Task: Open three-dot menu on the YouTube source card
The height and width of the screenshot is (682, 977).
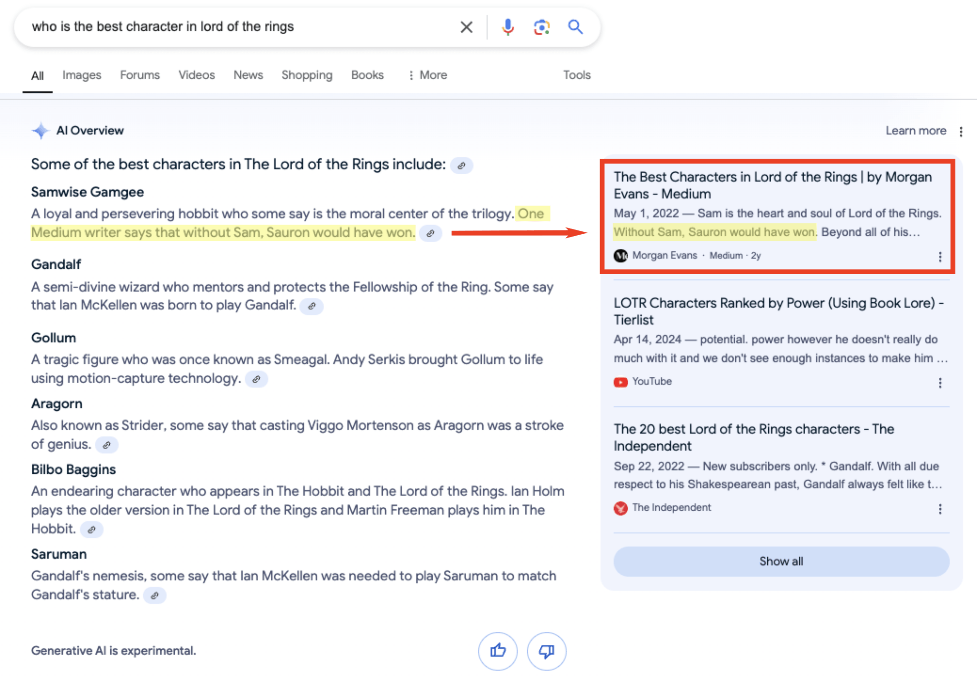Action: point(940,383)
